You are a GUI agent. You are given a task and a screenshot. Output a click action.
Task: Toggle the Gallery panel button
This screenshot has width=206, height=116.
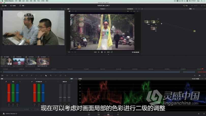[4, 6]
